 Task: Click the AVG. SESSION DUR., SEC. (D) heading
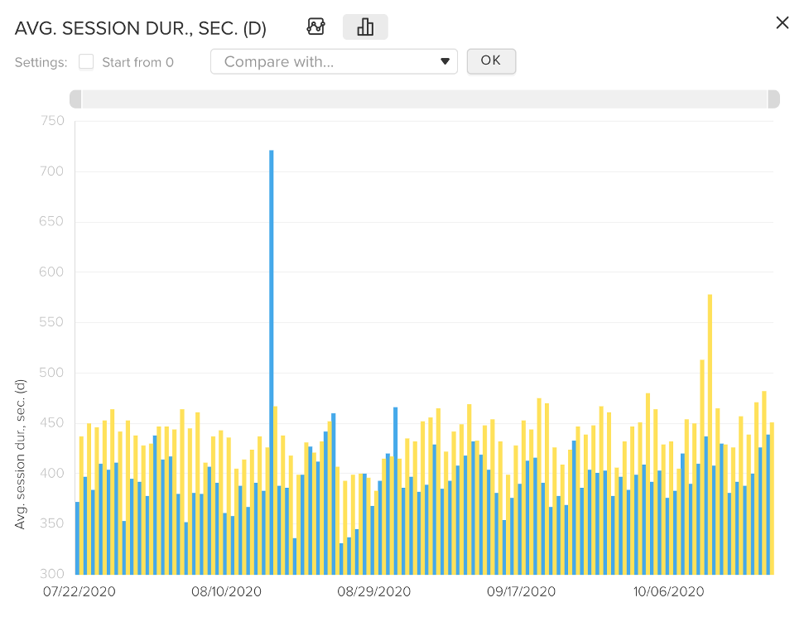140,28
